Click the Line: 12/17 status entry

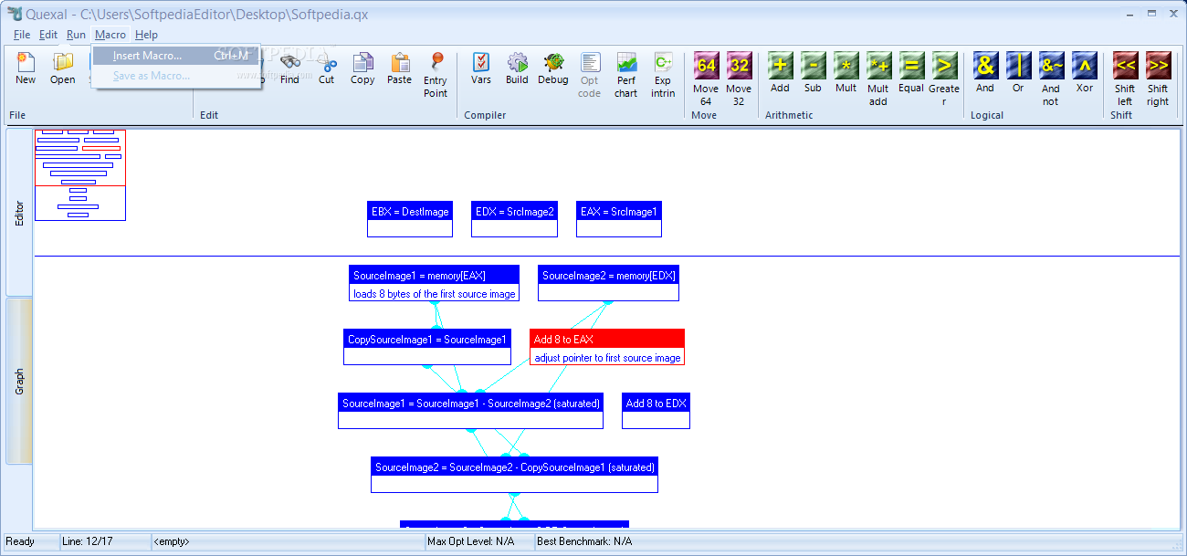pos(105,541)
